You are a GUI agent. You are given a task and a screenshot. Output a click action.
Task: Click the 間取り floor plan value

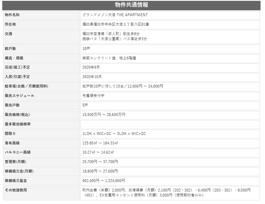[114, 134]
